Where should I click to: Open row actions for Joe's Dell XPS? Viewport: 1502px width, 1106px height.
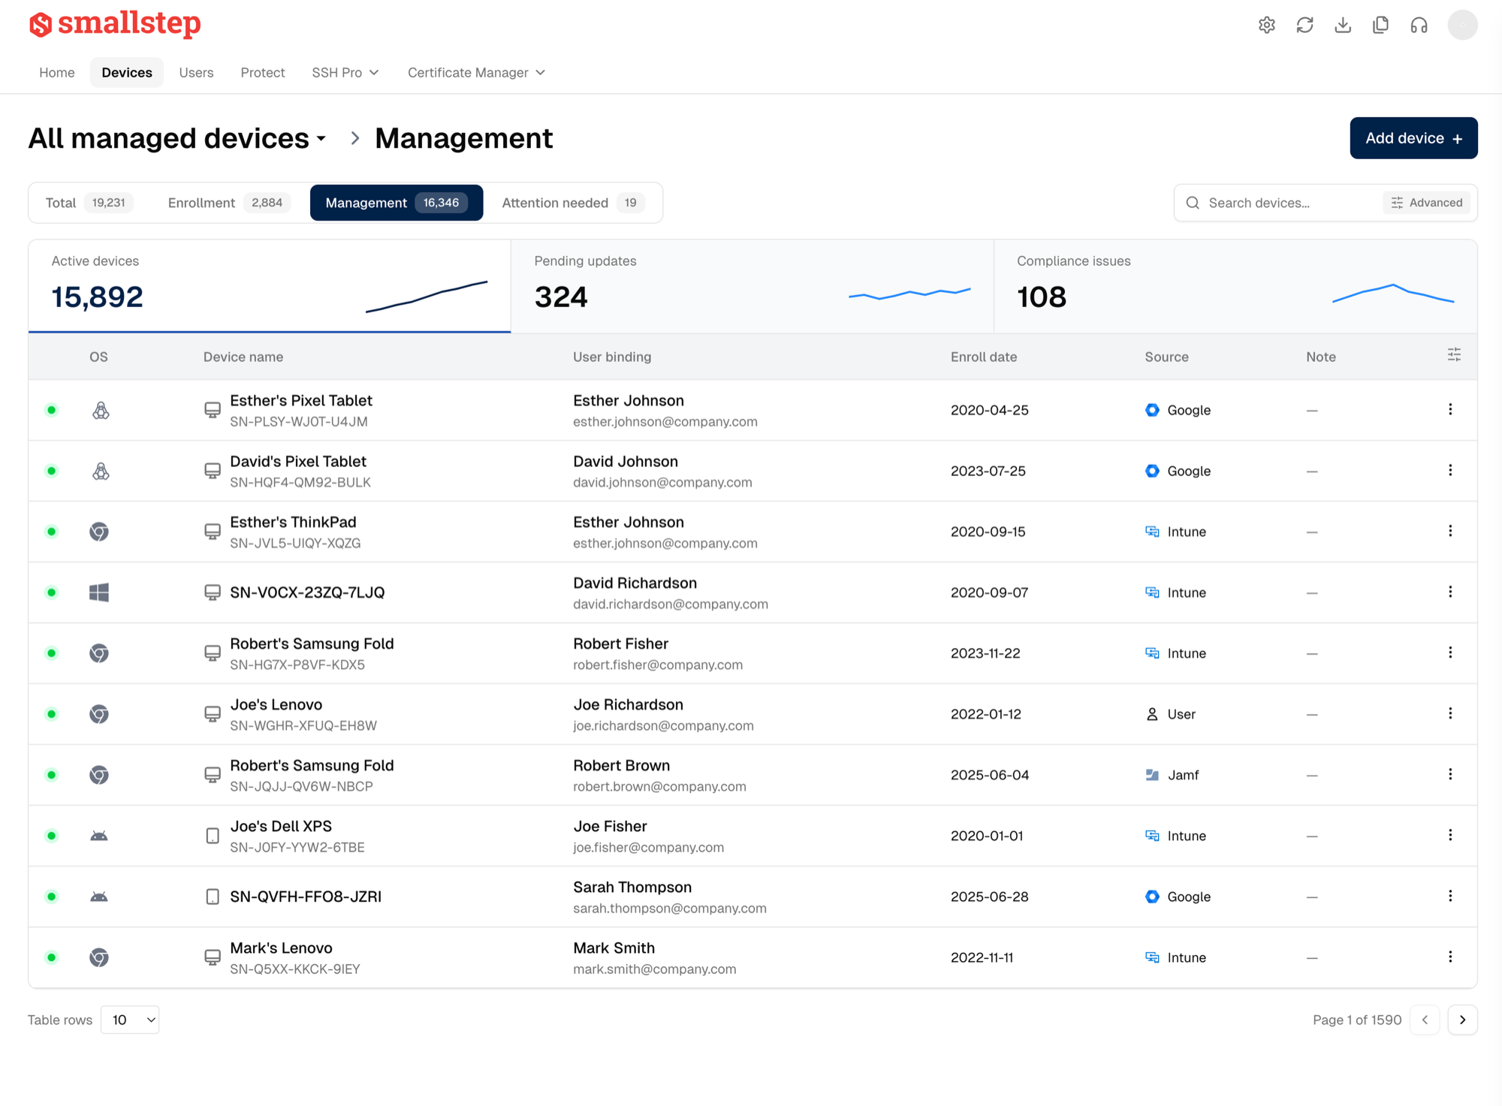1450,835
